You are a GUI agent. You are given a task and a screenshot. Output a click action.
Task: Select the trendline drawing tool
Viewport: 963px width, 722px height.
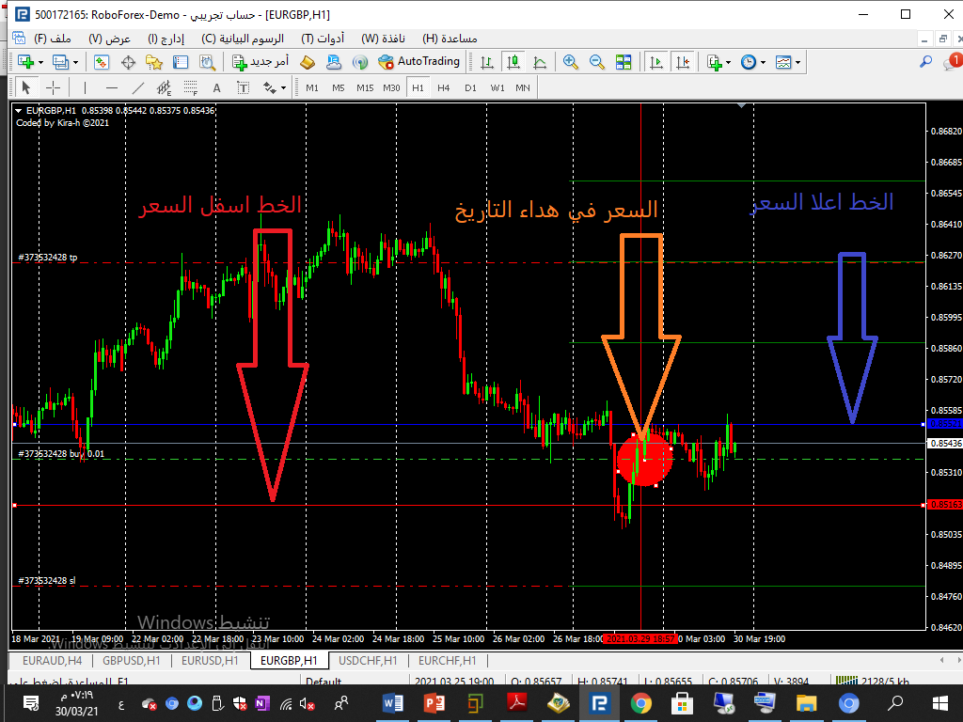(138, 87)
